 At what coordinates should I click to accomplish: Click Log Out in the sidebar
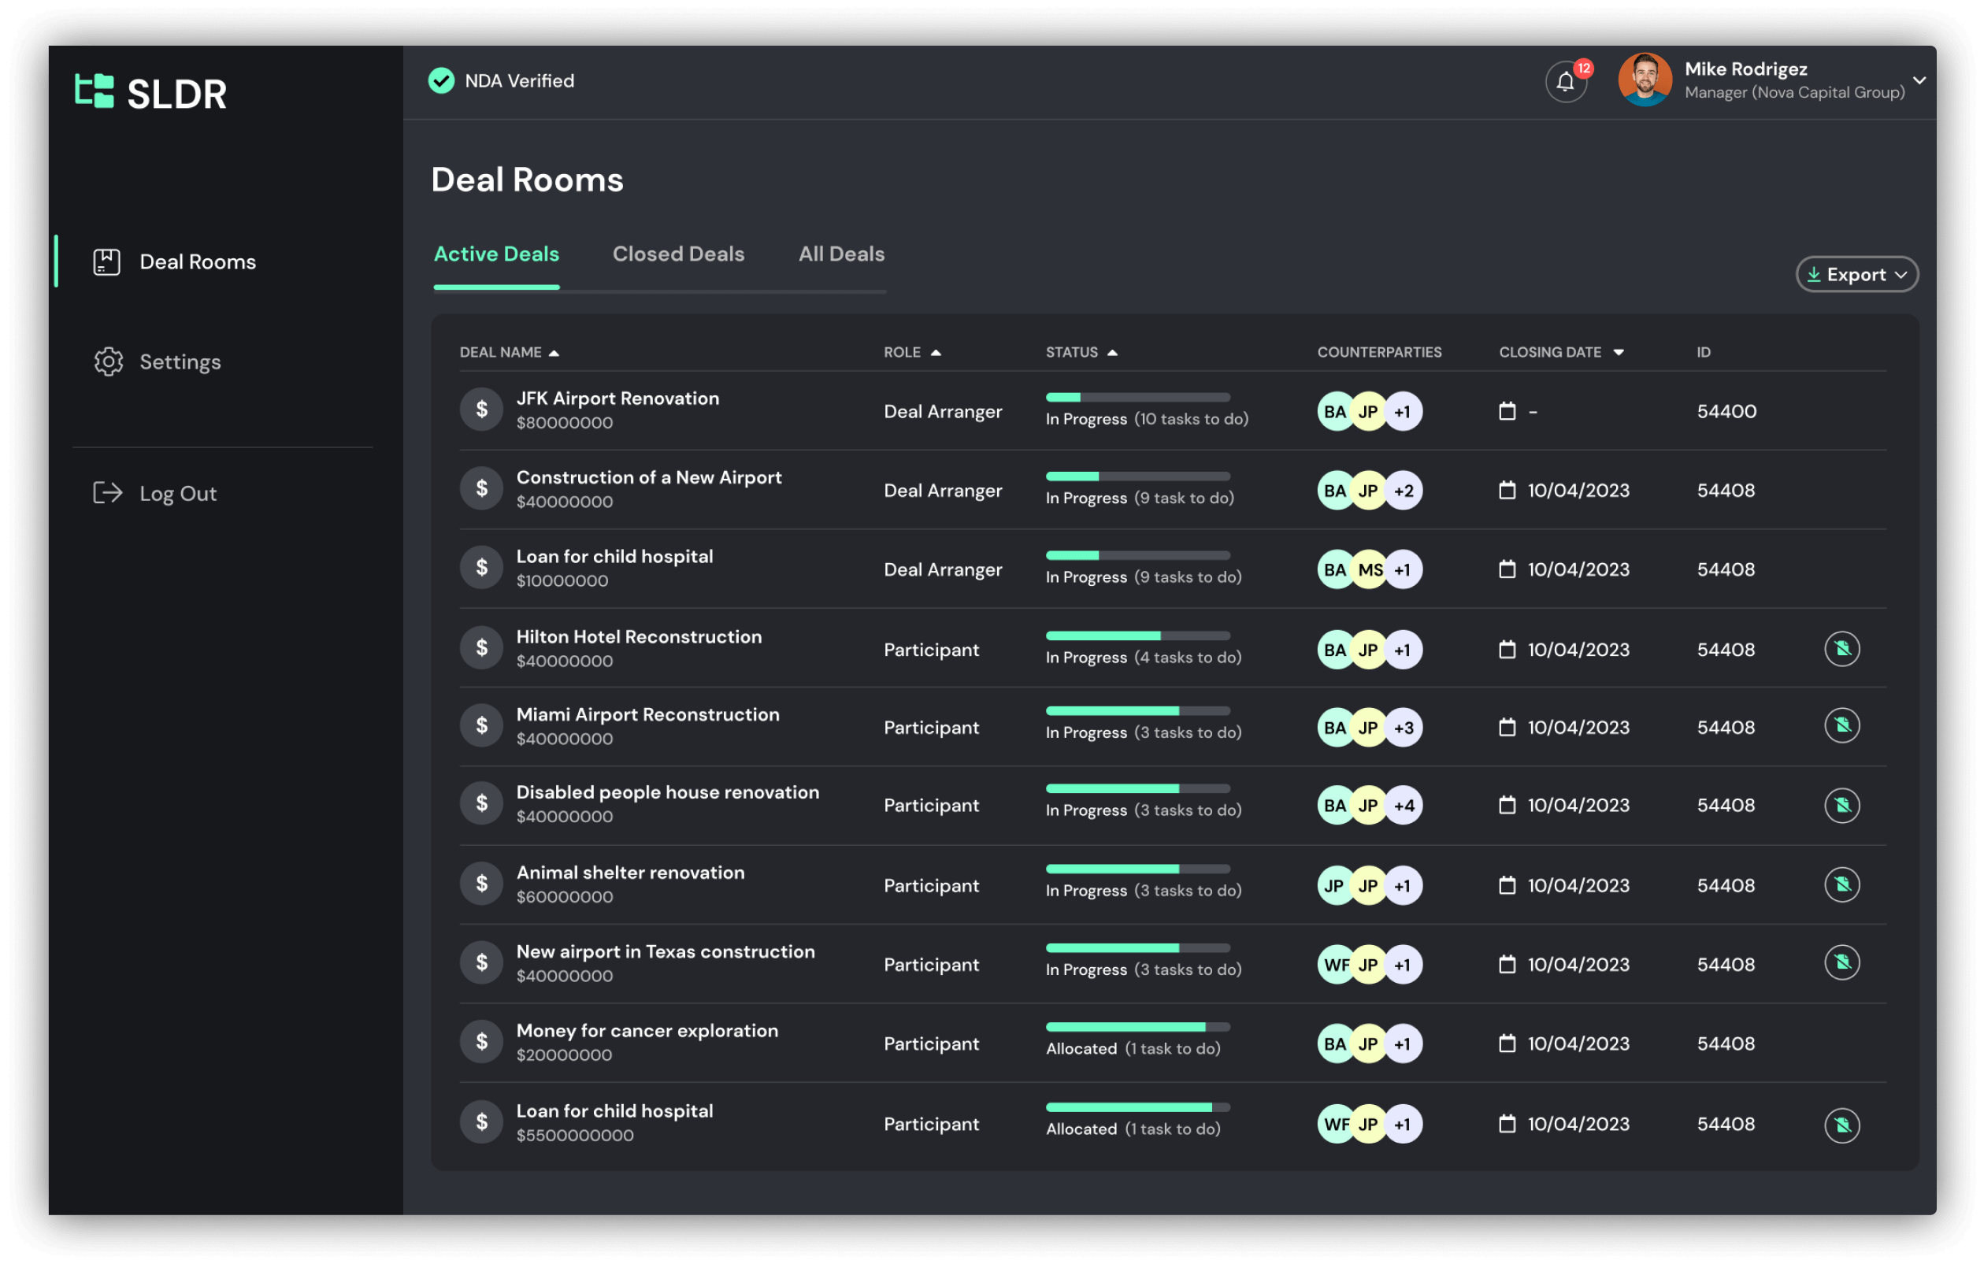178,493
